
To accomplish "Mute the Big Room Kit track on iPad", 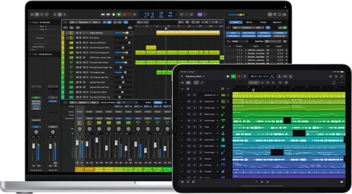I will (189, 95).
